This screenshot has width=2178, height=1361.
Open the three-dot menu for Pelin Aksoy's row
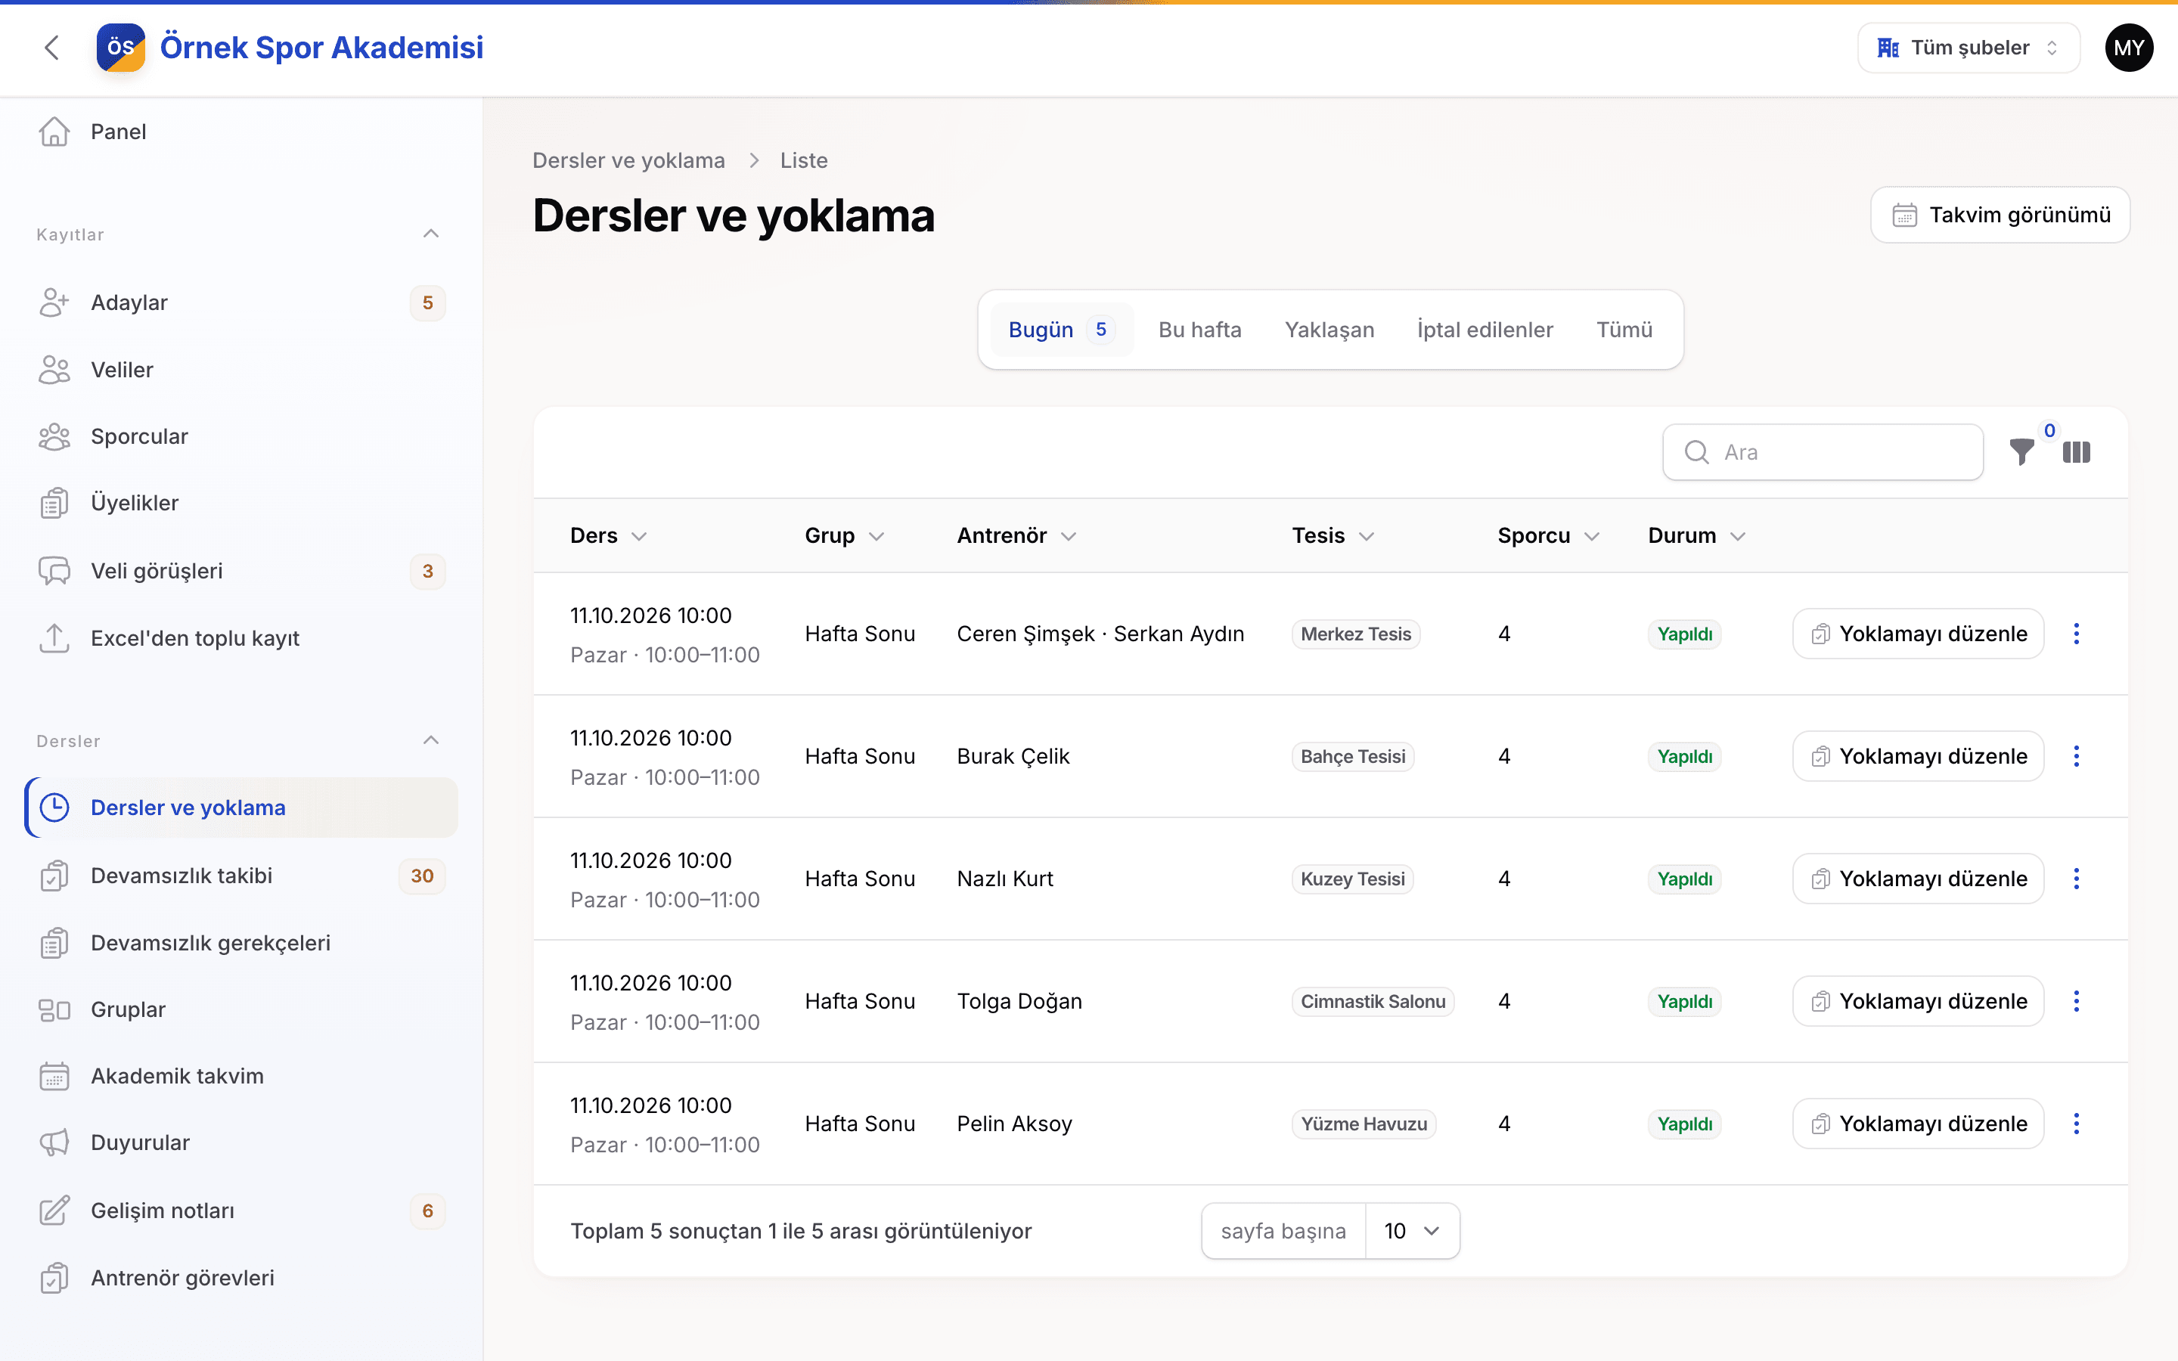click(2077, 1124)
